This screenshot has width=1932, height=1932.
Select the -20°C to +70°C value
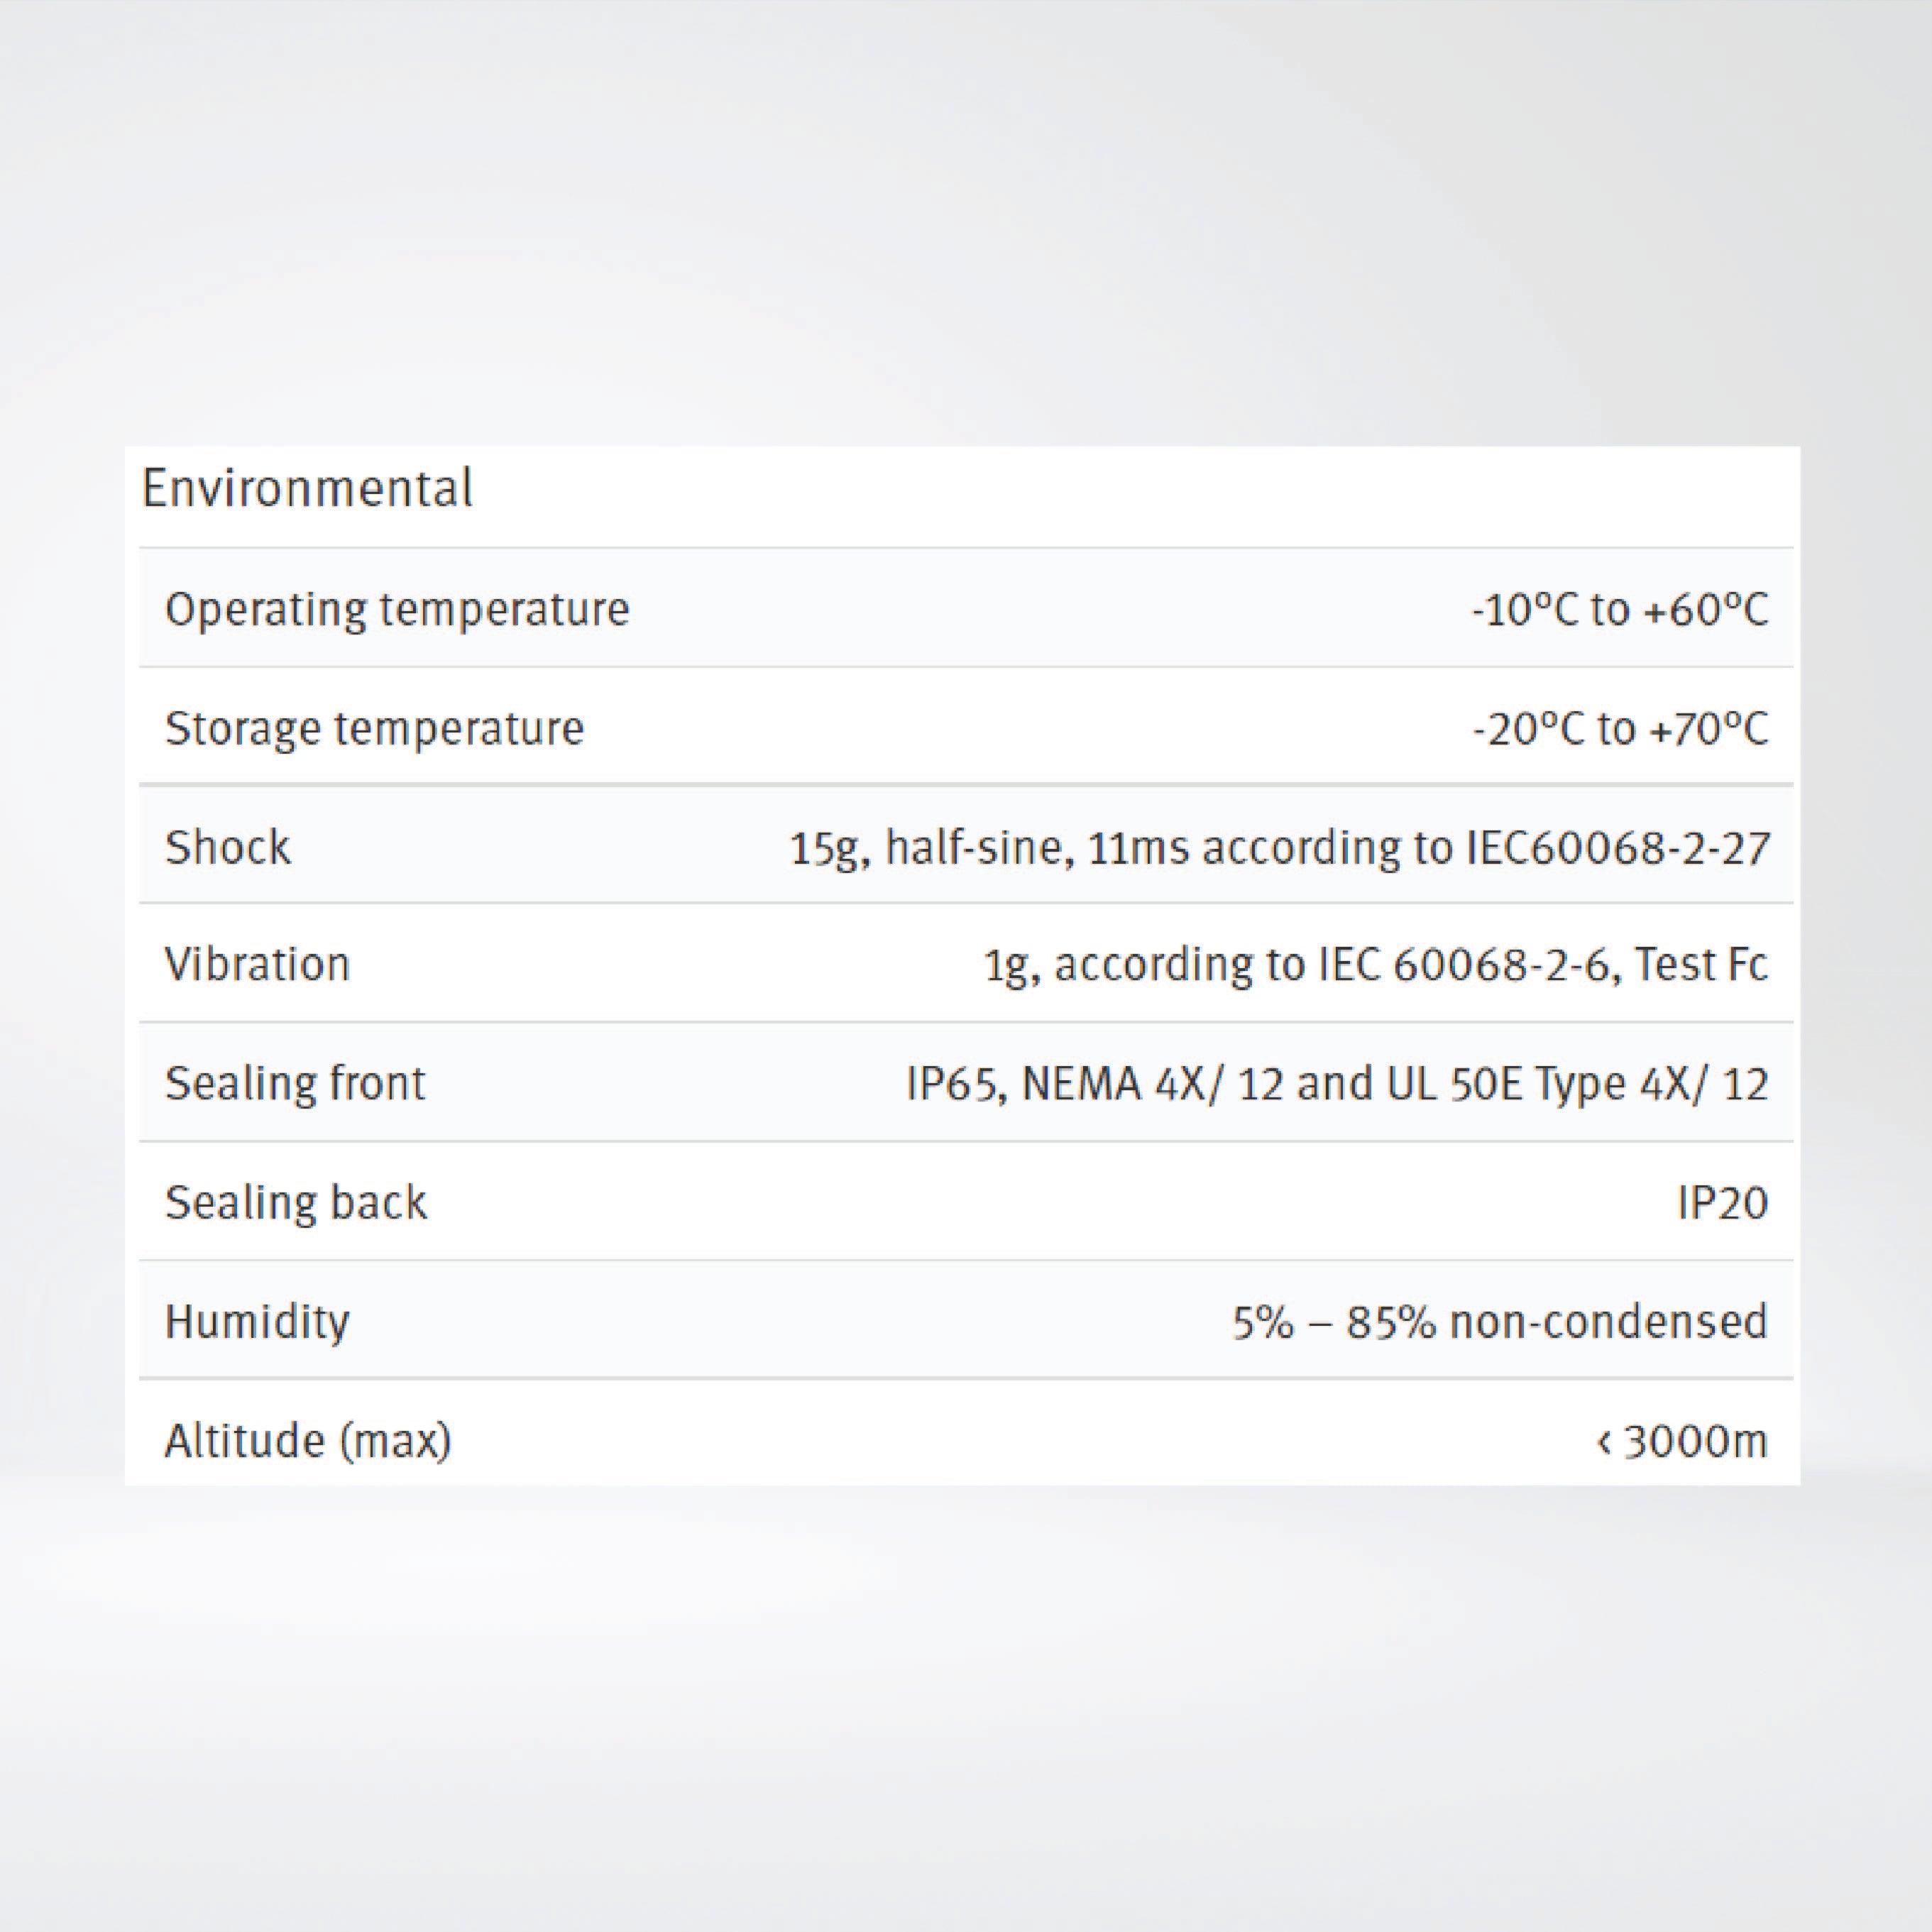[x=1619, y=728]
